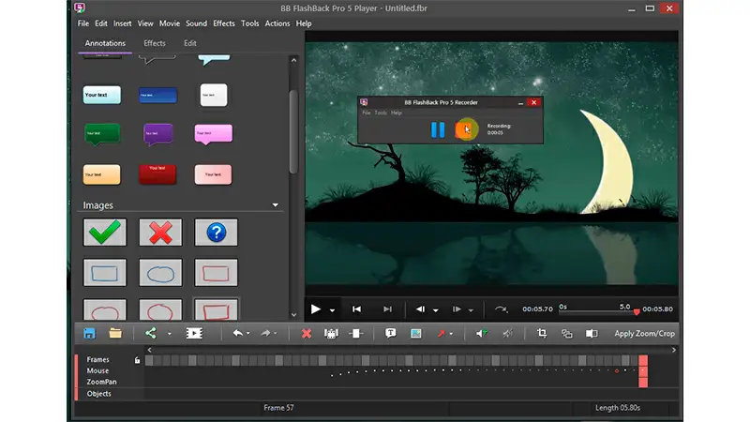Click the Save floppy disk icon
This screenshot has height=422, width=750.
coord(89,333)
